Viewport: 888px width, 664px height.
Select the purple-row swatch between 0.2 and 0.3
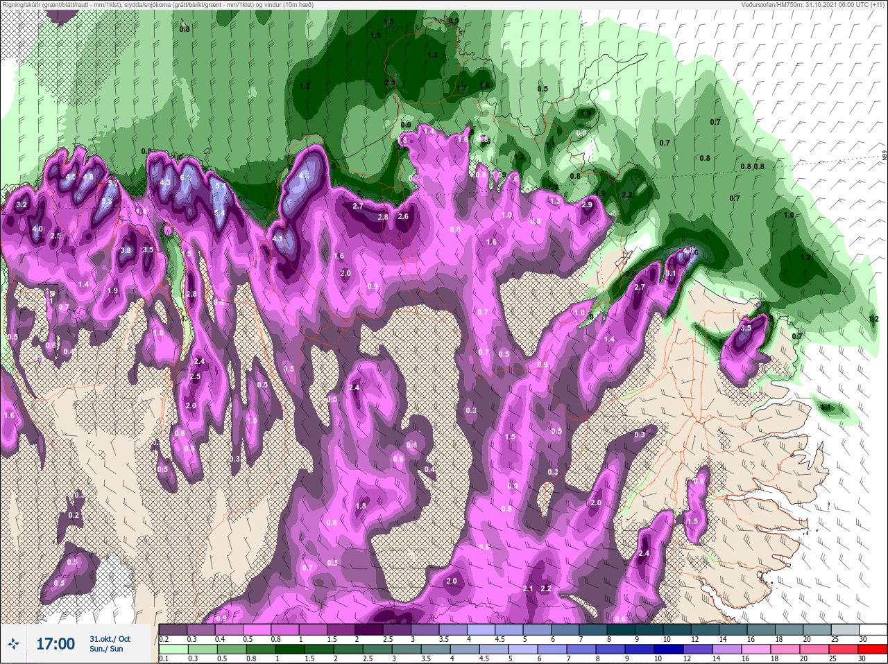pos(173,629)
